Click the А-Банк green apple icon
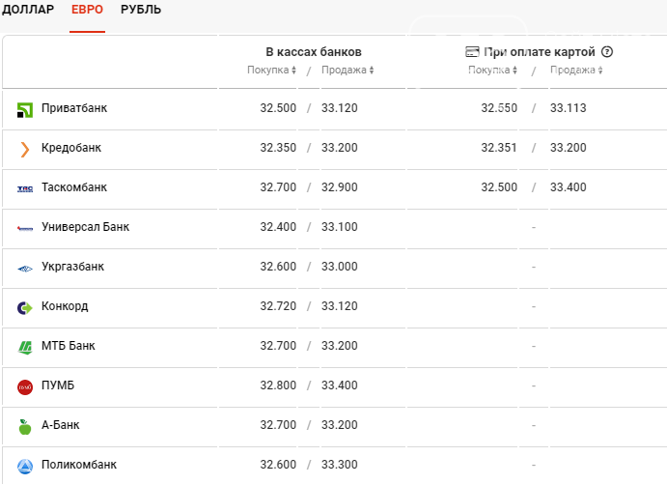The width and height of the screenshot is (667, 485). [x=25, y=427]
